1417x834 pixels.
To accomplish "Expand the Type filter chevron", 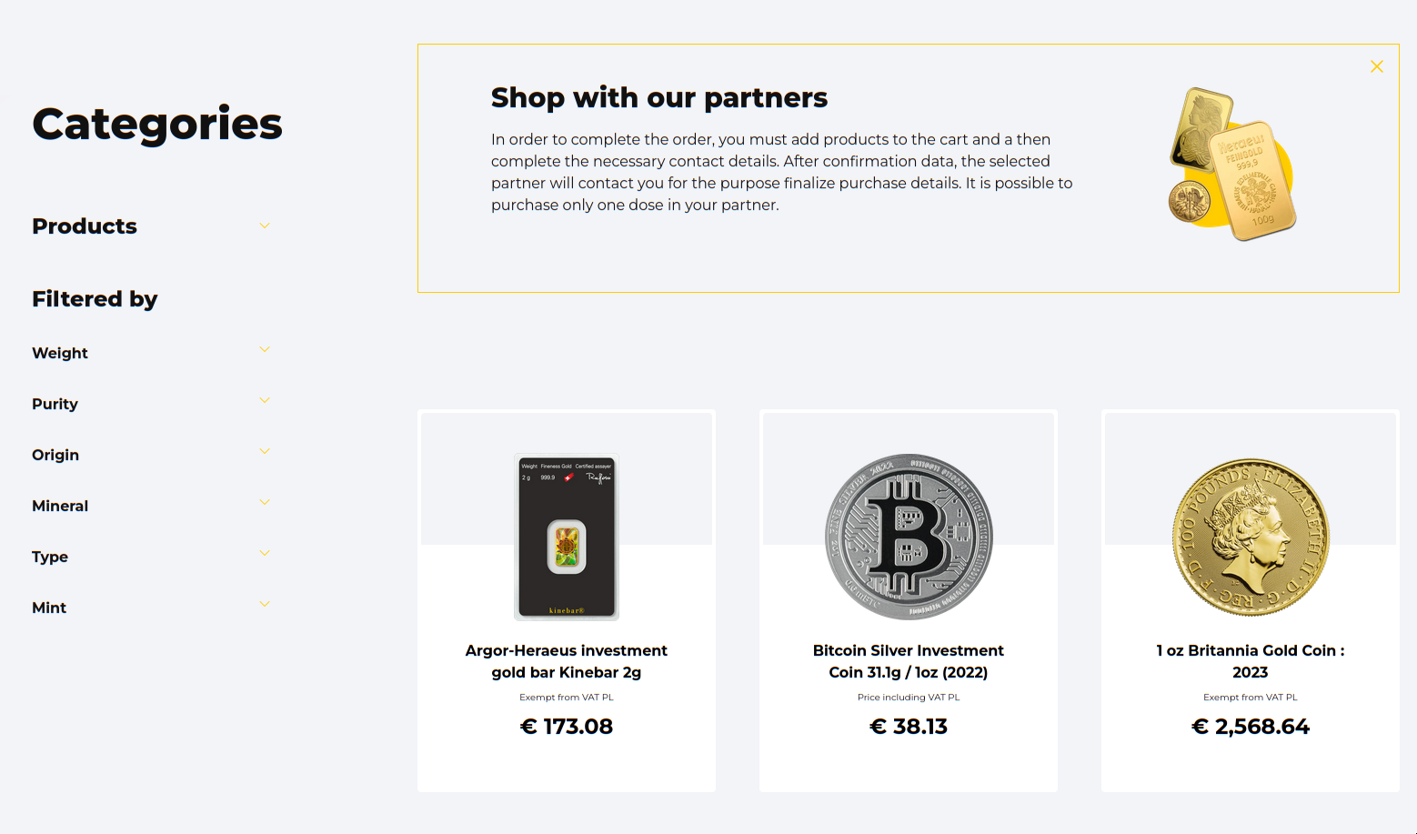I will (x=265, y=553).
